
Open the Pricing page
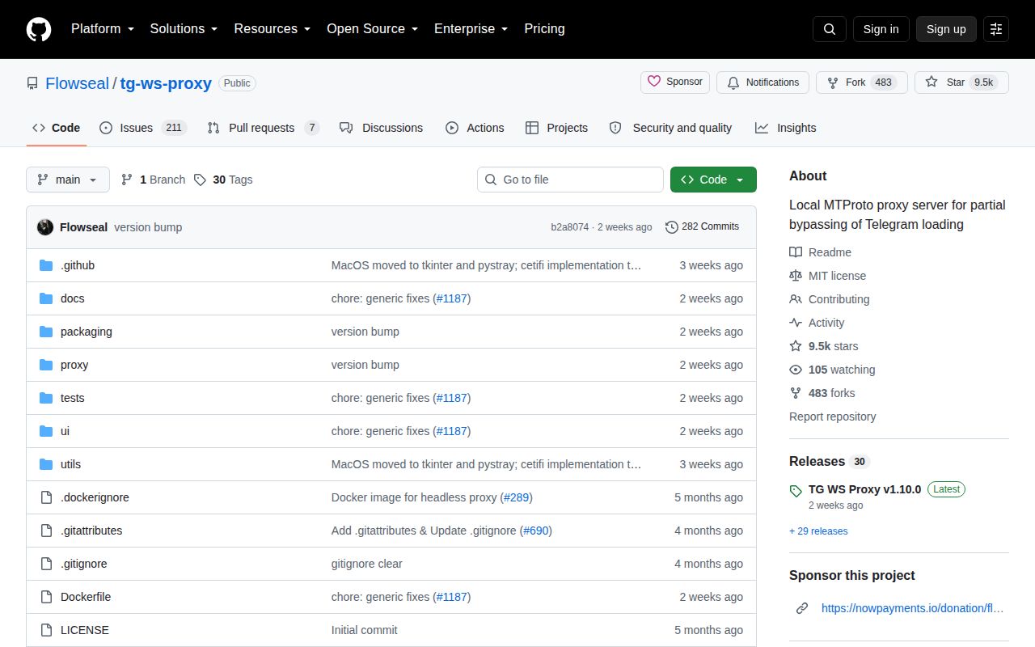click(544, 29)
